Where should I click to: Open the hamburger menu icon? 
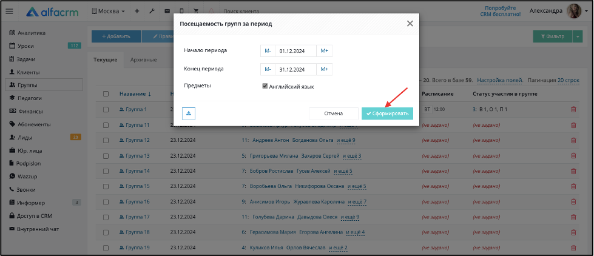point(10,12)
